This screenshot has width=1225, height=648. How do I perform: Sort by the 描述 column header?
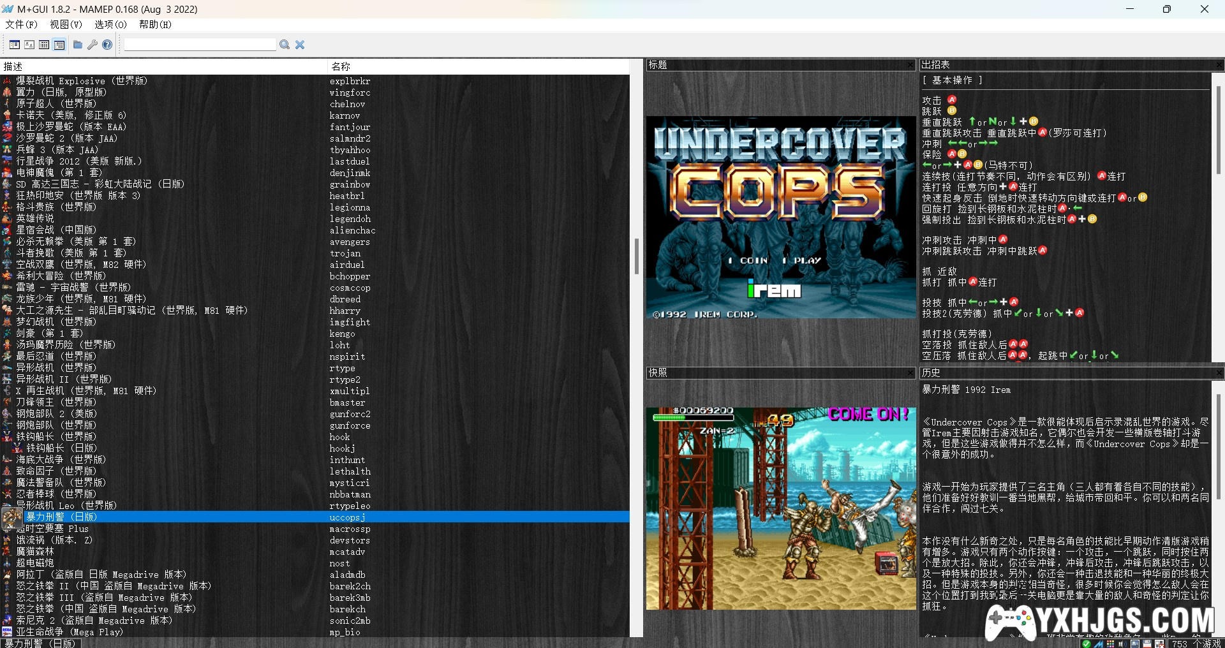click(x=164, y=66)
